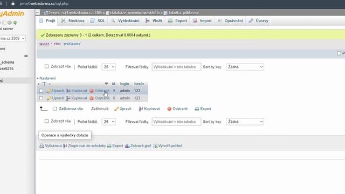Viewport: 345px width, 194px height.
Task: Click bulk Odstranit red icon below table
Action: (x=169, y=109)
